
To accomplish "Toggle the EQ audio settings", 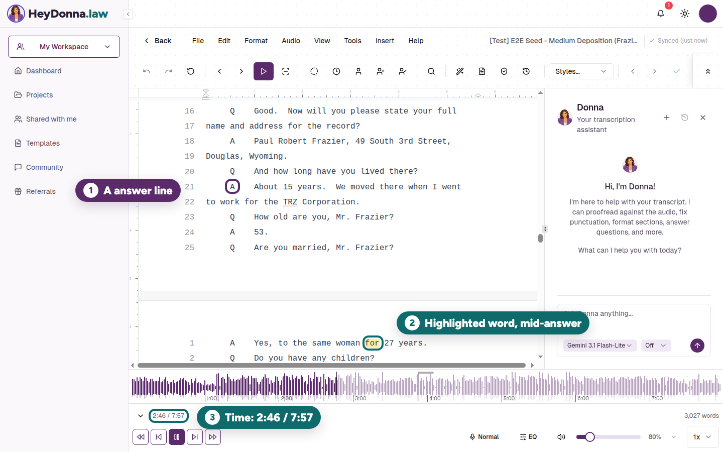I will (x=528, y=437).
